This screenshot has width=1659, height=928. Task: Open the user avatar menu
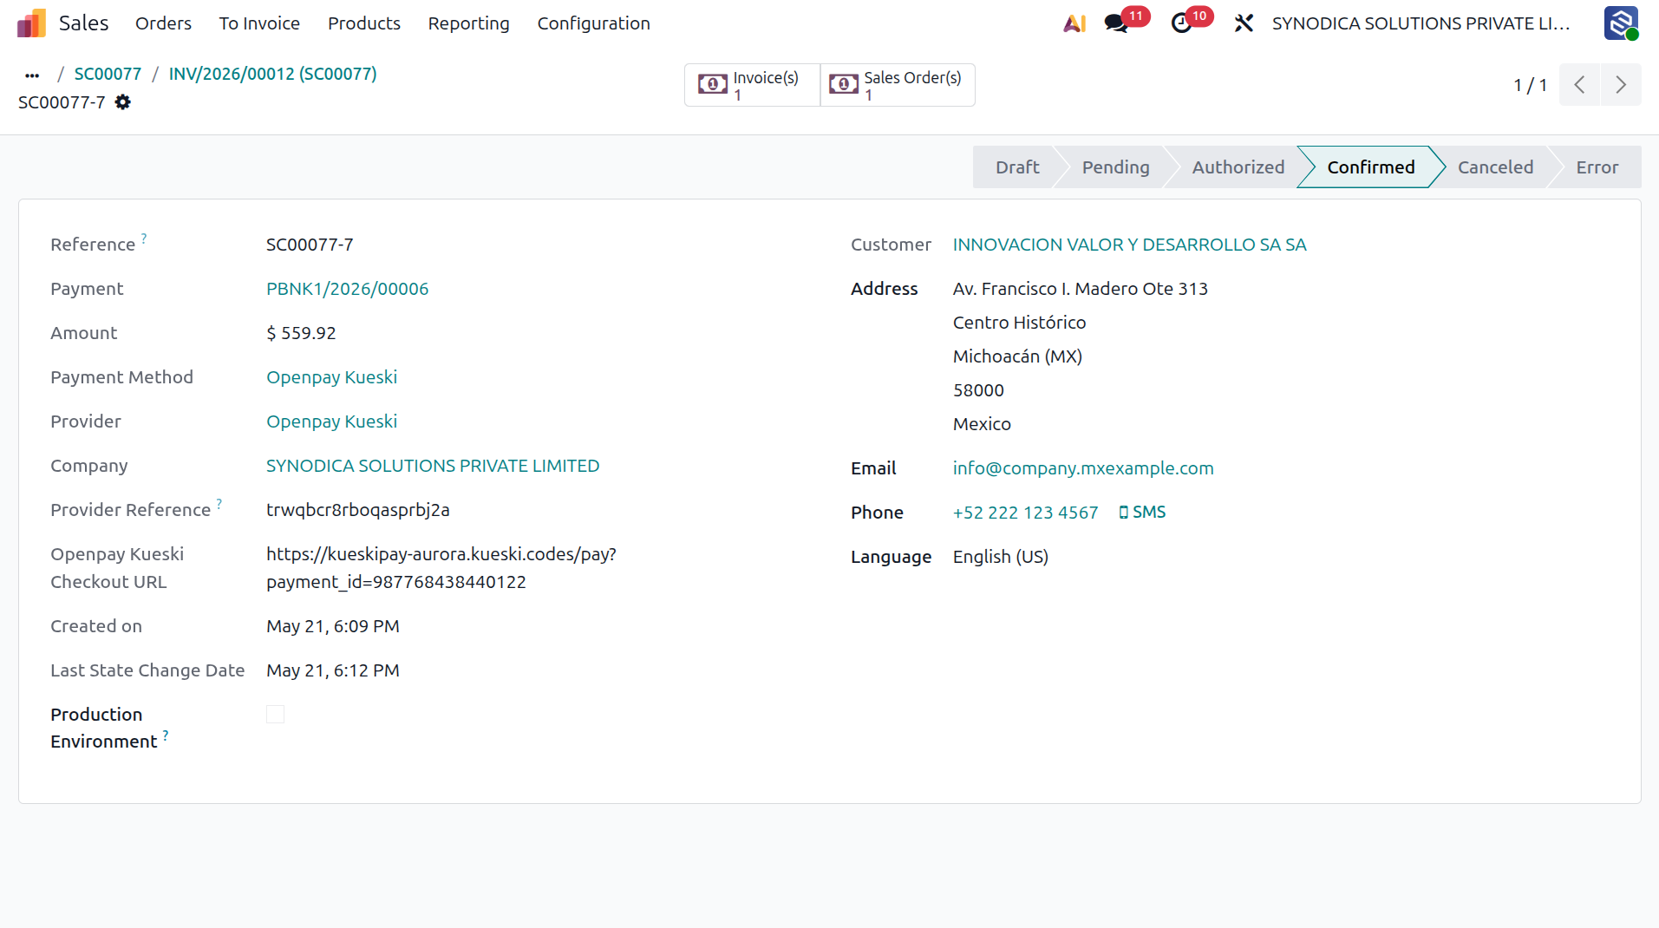[1621, 23]
